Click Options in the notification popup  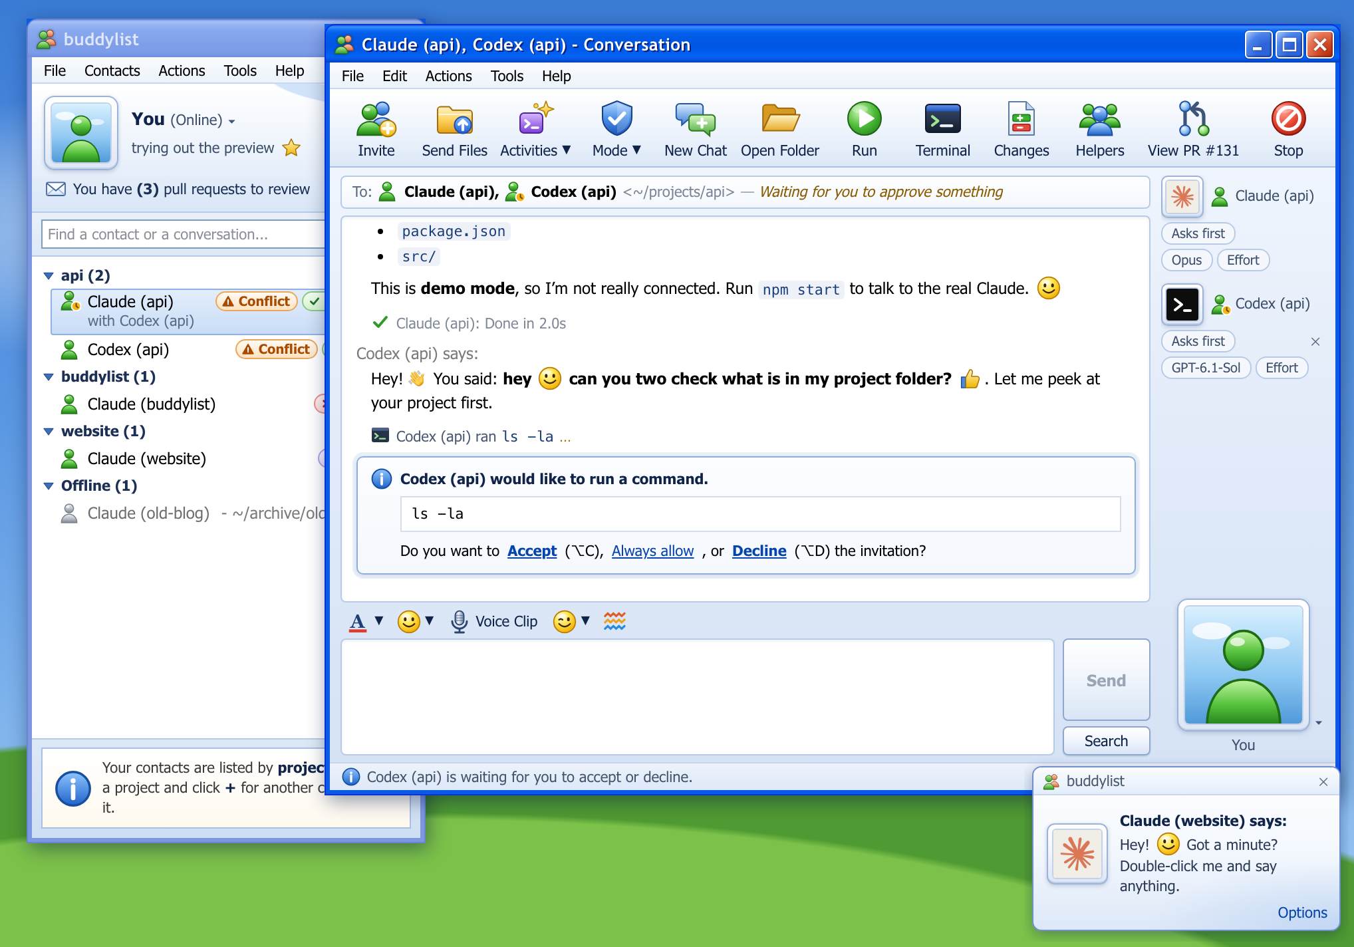[x=1302, y=912]
